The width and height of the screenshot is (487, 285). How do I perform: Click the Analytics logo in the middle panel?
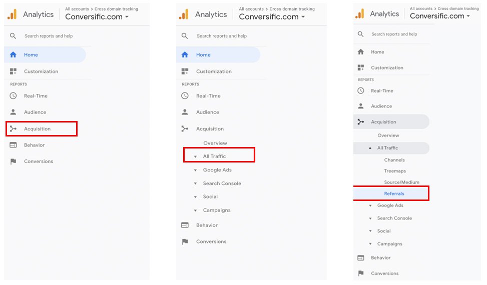184,14
